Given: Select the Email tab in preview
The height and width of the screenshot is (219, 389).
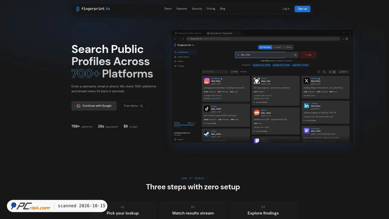Looking at the screenshot, I should point(277,47).
